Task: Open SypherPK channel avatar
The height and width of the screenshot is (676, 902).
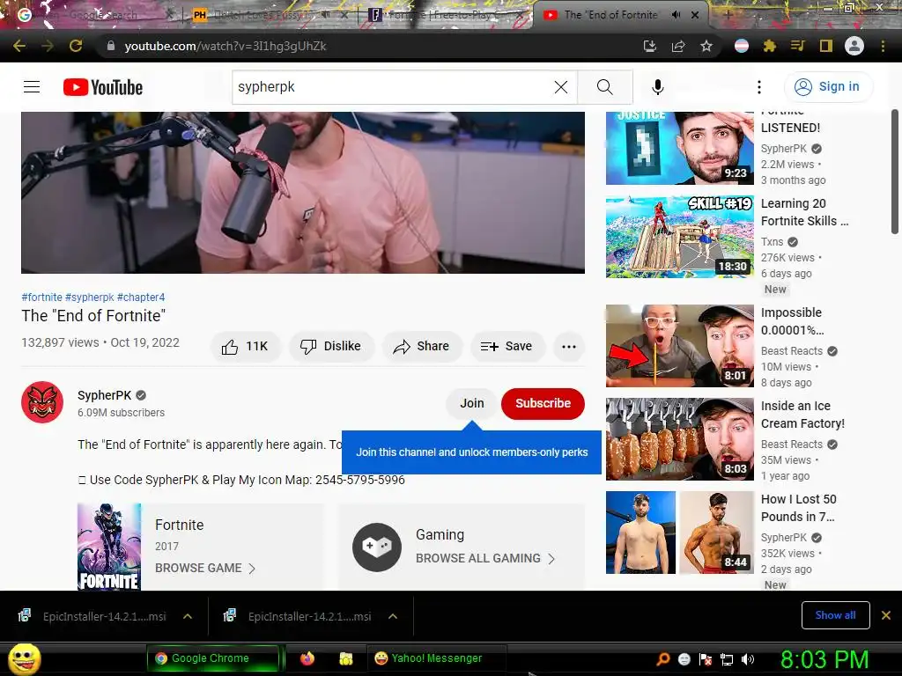Action: tap(42, 401)
